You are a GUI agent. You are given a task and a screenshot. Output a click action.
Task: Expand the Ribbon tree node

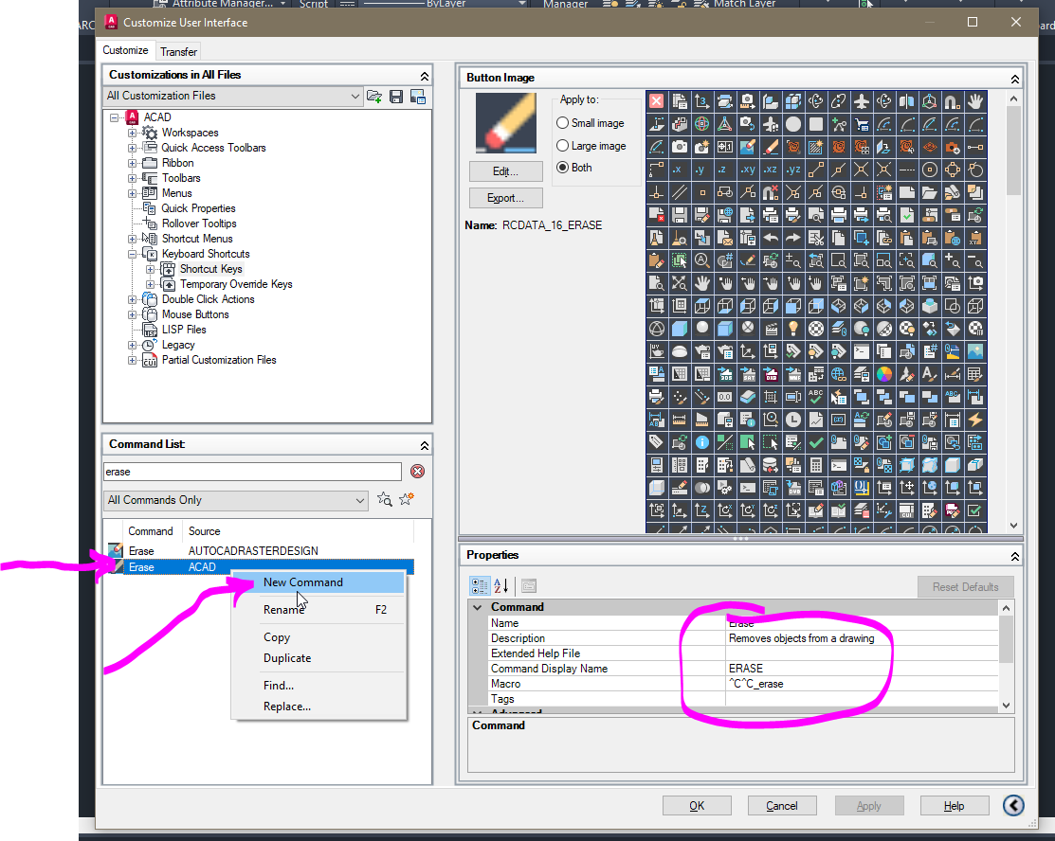point(133,163)
